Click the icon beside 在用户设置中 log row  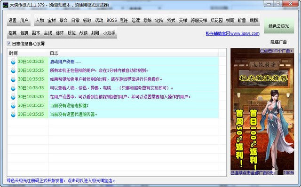tap(13, 97)
